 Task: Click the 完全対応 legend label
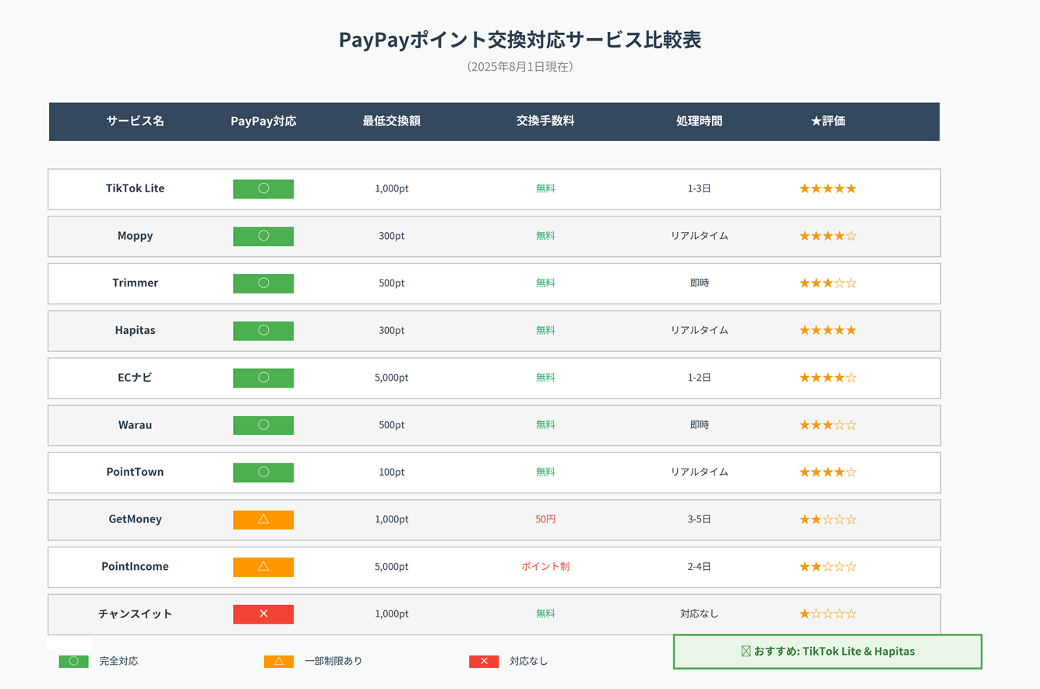[x=119, y=661]
